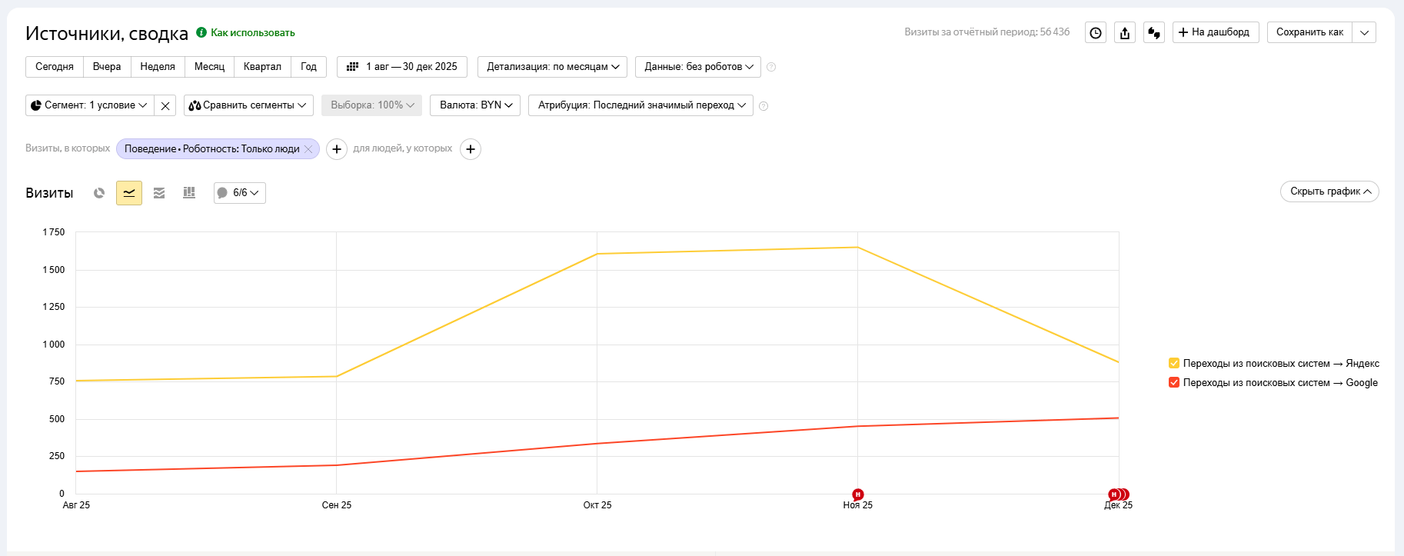The image size is (1404, 556).
Task: Open the help icon beside robots data
Action: [x=771, y=67]
